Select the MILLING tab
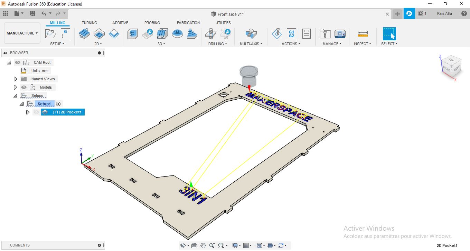Screen dimensions: 470x251 point(58,23)
